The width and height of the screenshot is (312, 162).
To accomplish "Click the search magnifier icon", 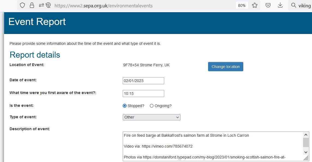I will 294,5.
